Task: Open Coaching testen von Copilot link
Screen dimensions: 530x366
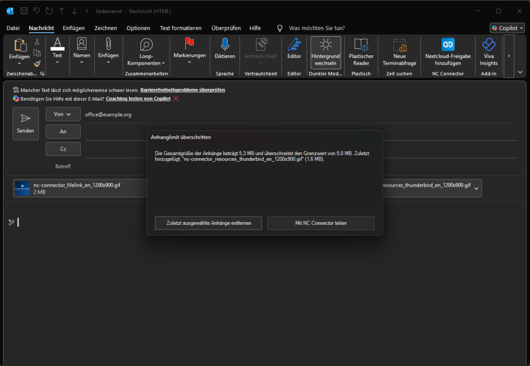Action: 138,99
